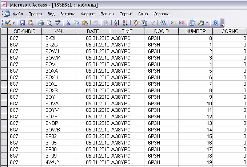This screenshot has width=247, height=167.
Task: Select the VAL column header
Action: [59, 32]
